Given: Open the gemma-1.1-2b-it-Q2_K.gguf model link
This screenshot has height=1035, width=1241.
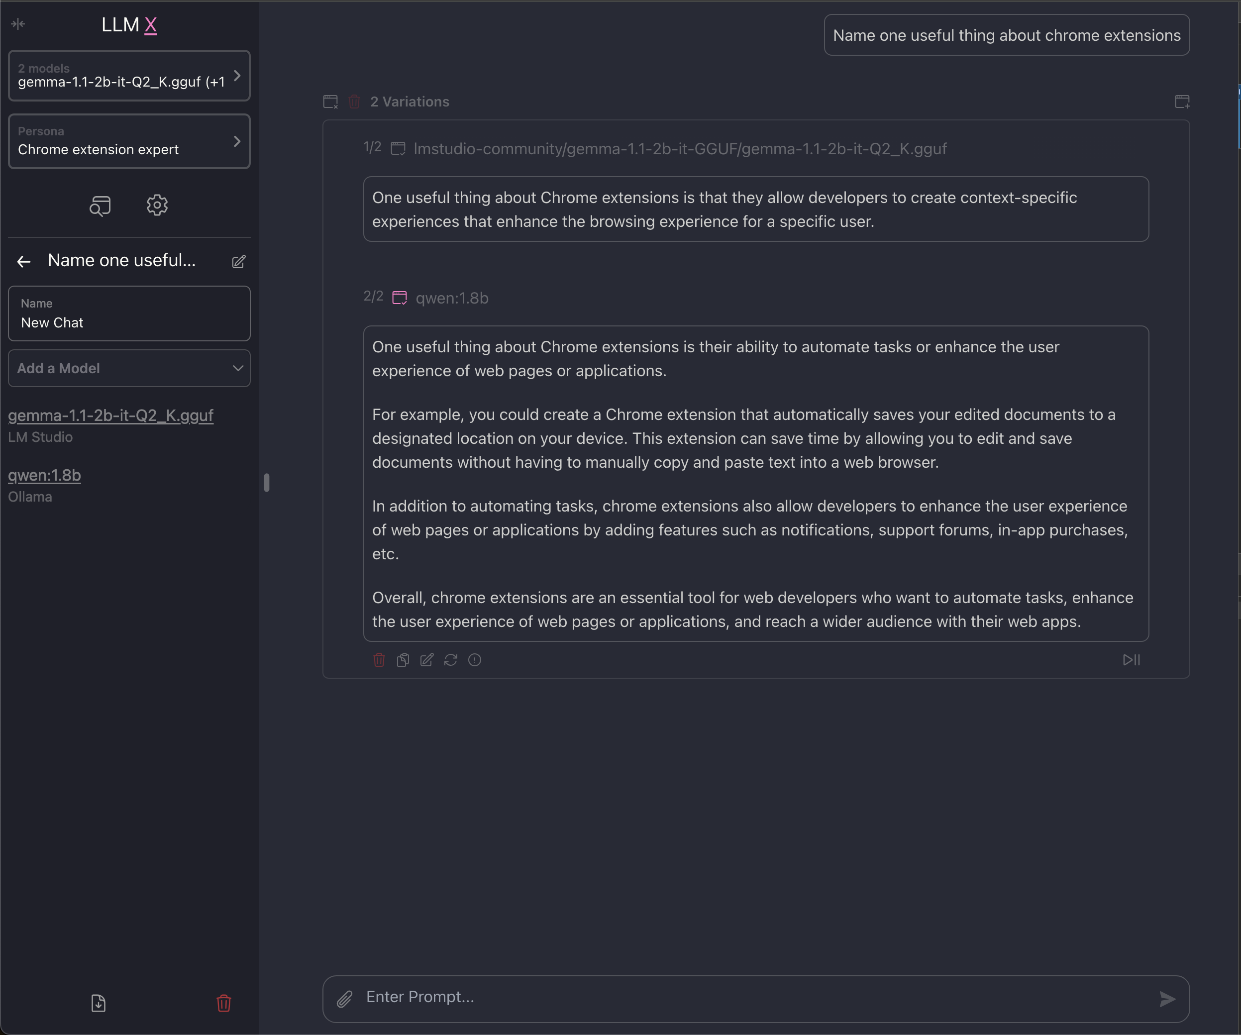Looking at the screenshot, I should [x=110, y=415].
